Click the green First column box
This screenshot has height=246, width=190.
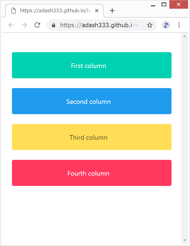[92, 65]
